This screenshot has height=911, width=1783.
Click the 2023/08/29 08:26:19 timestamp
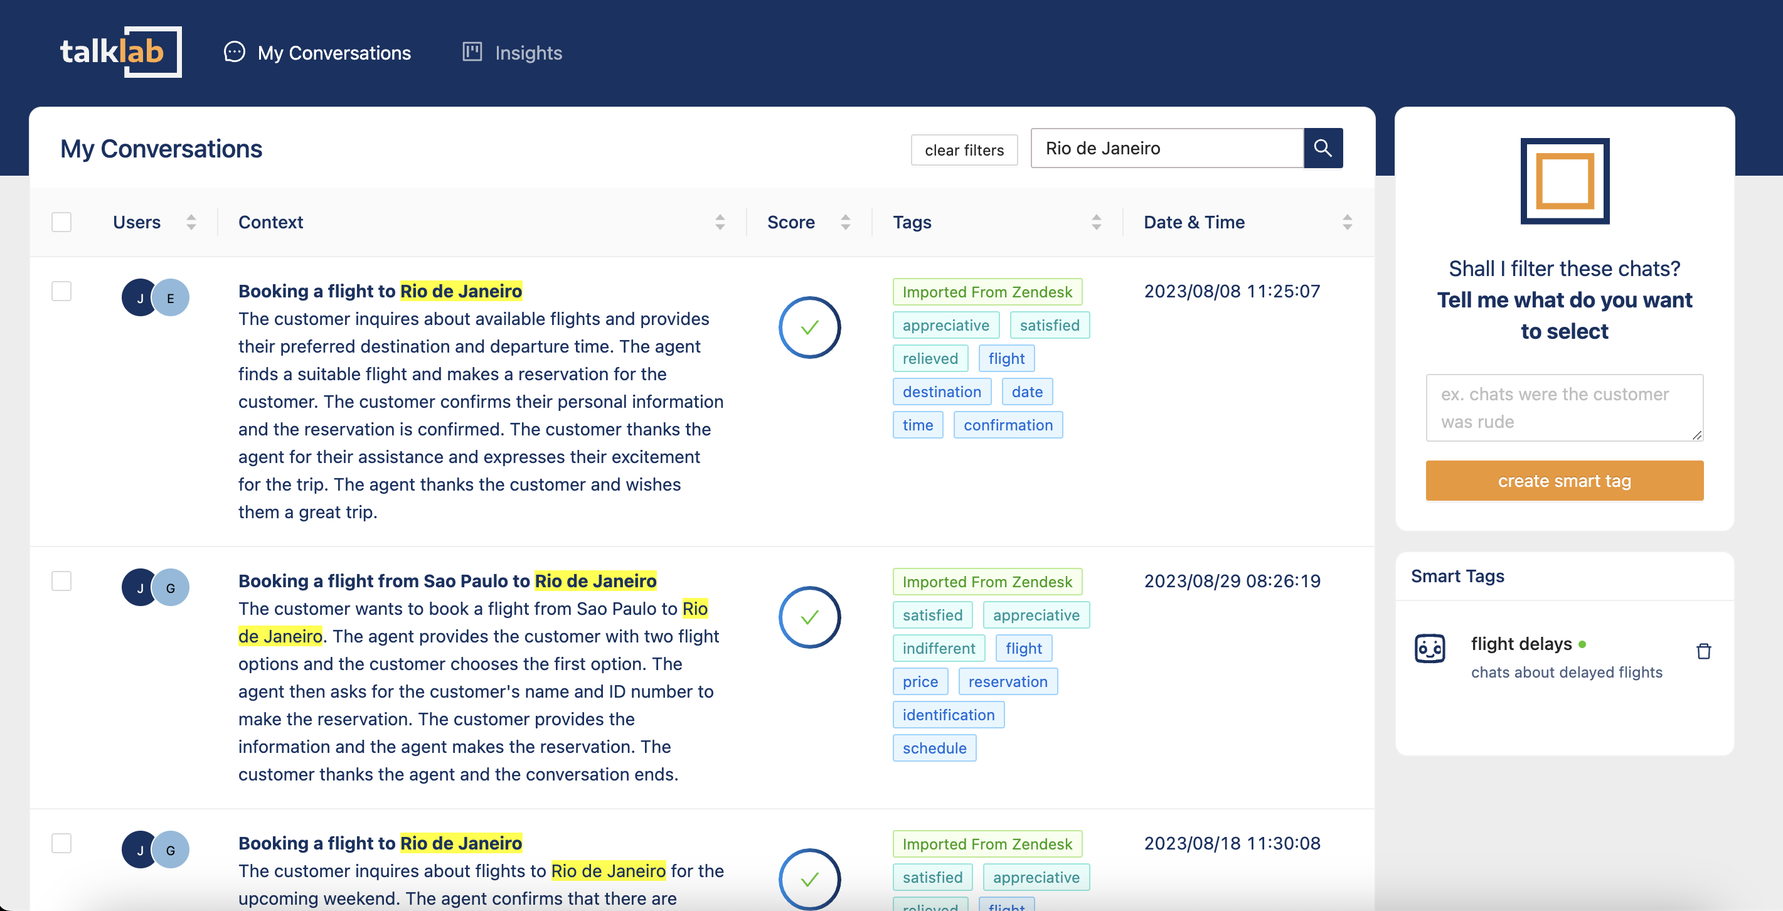click(1232, 582)
